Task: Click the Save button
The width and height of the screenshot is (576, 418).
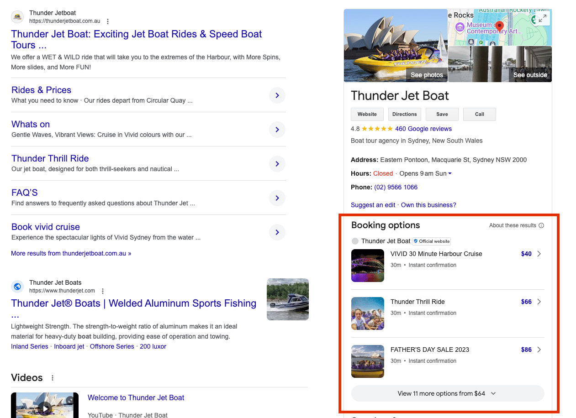Action: coord(442,114)
